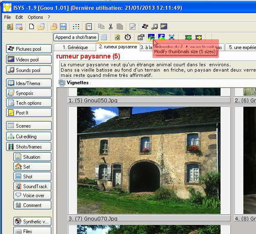Click the picture icon with letter F
Image resolution: width=256 pixels, height=234 pixels.
click(x=161, y=37)
